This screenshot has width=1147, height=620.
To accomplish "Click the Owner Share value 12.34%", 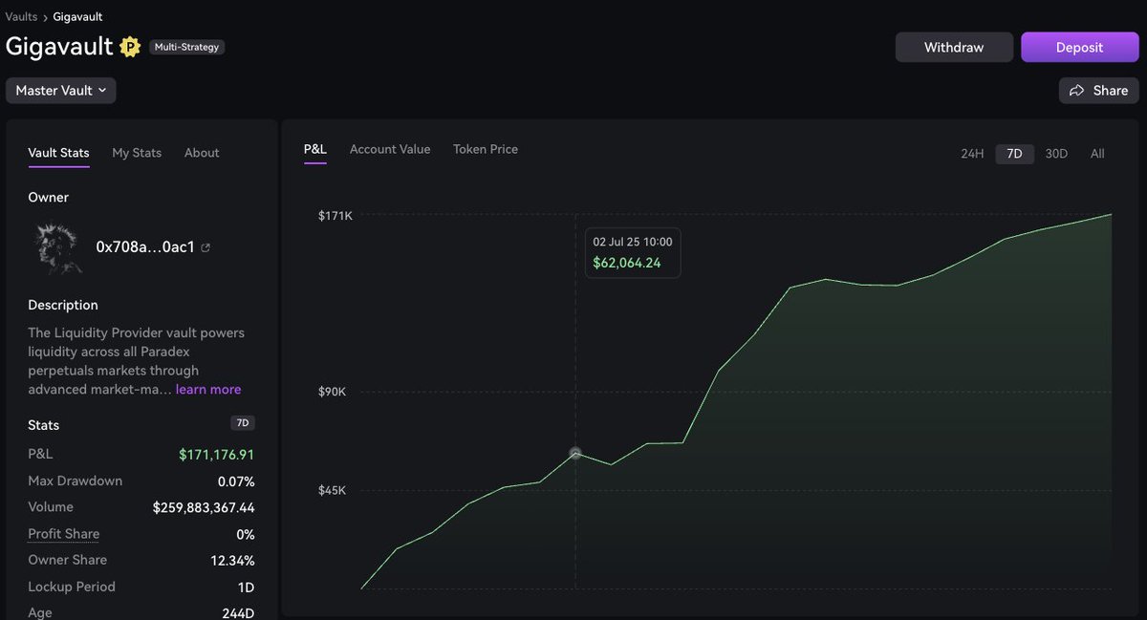I will [233, 561].
